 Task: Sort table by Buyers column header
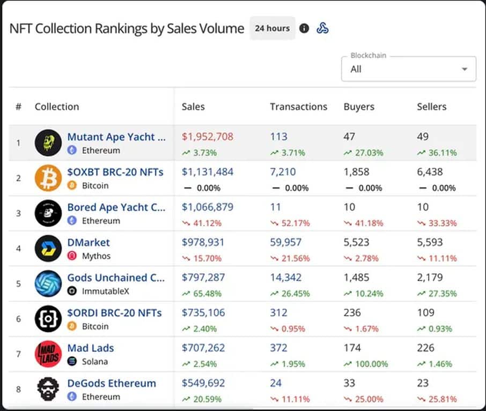(359, 107)
